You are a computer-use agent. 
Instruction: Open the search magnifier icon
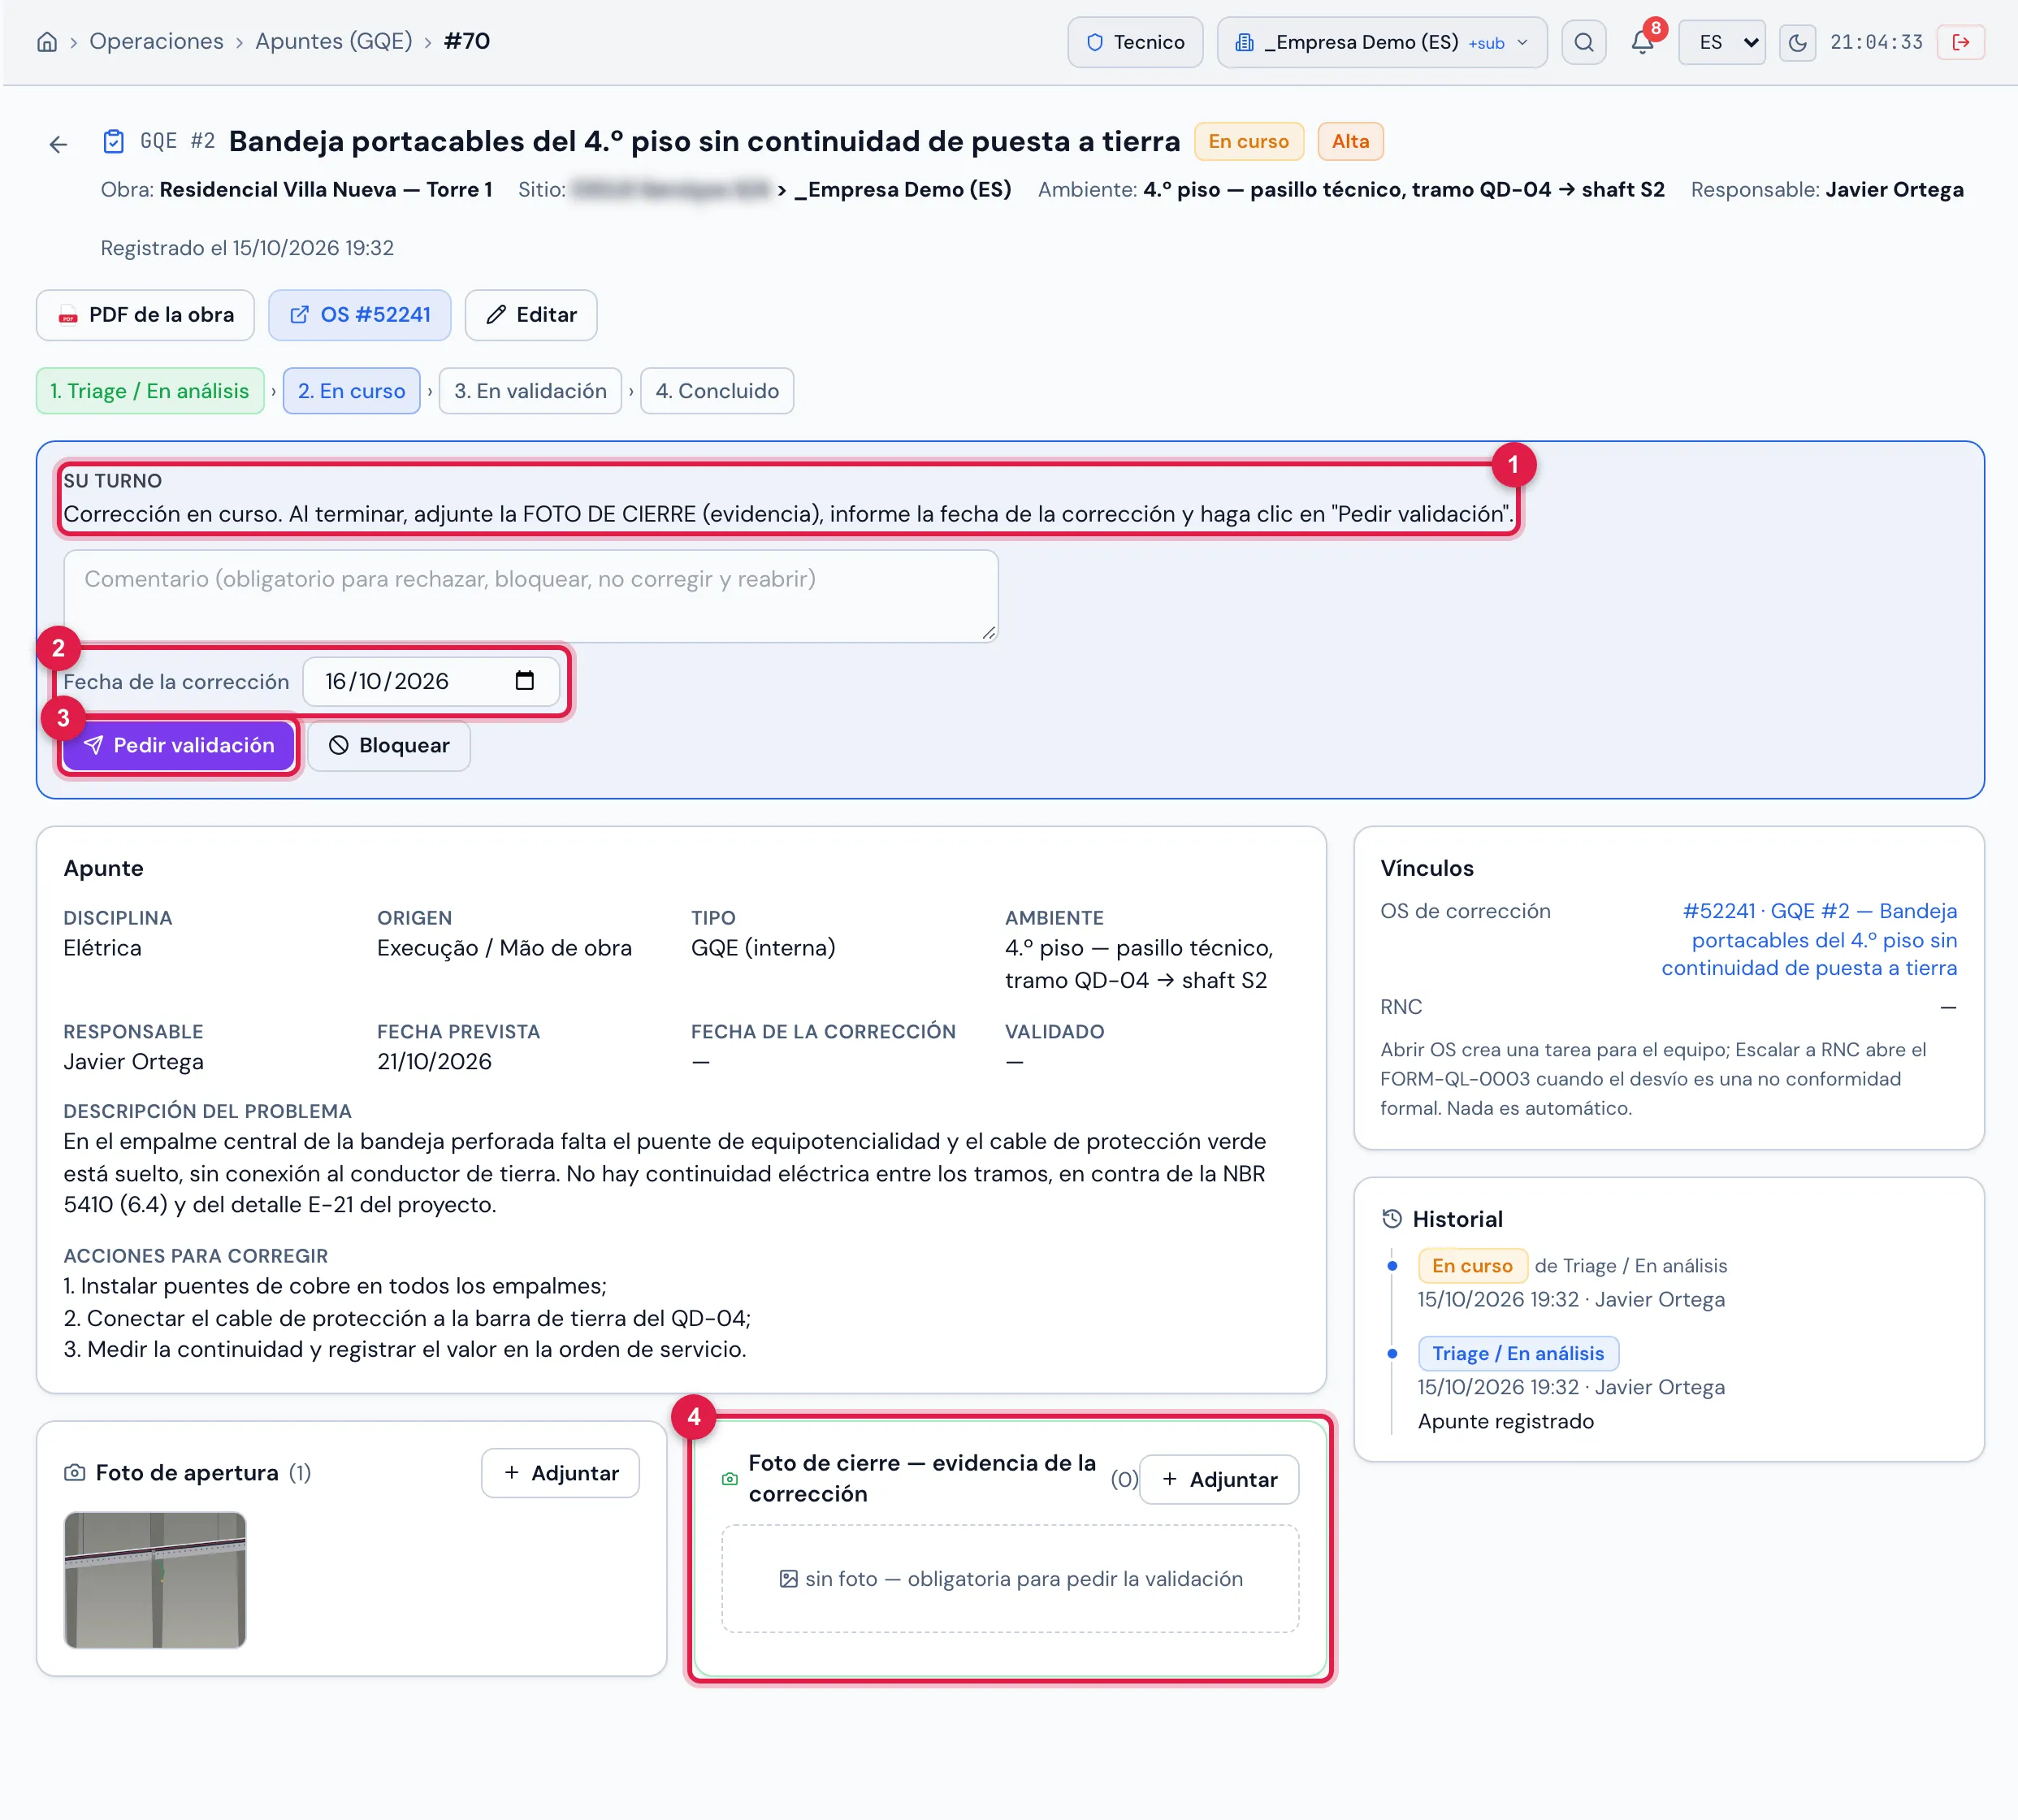1583,42
